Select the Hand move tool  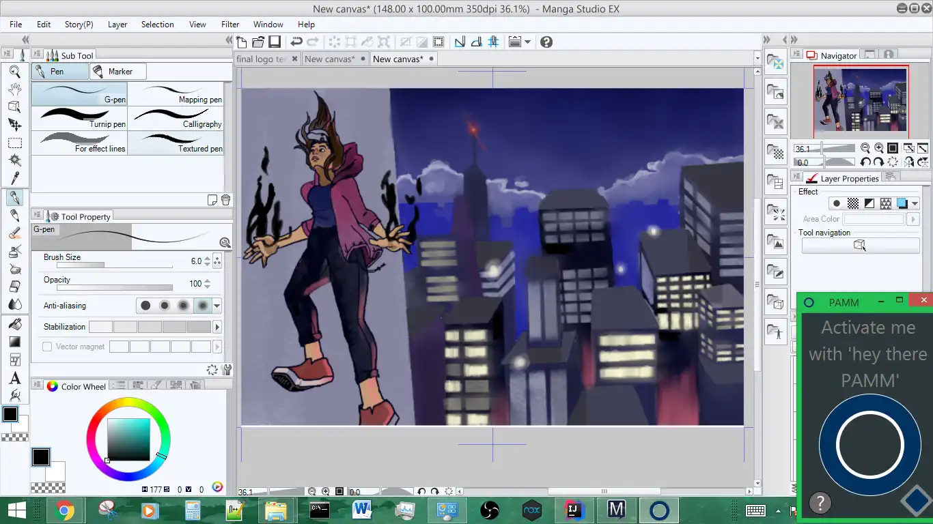[14, 89]
